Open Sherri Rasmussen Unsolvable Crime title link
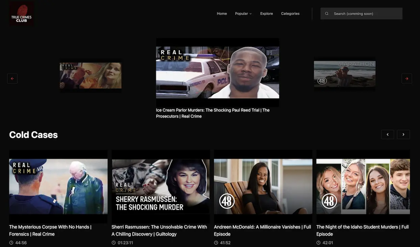This screenshot has height=247, width=420. [159, 231]
